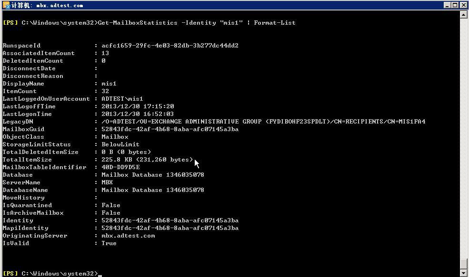
Task: Click the OriginatingServer value mbx.adtest.com
Action: pyautogui.click(x=128, y=236)
